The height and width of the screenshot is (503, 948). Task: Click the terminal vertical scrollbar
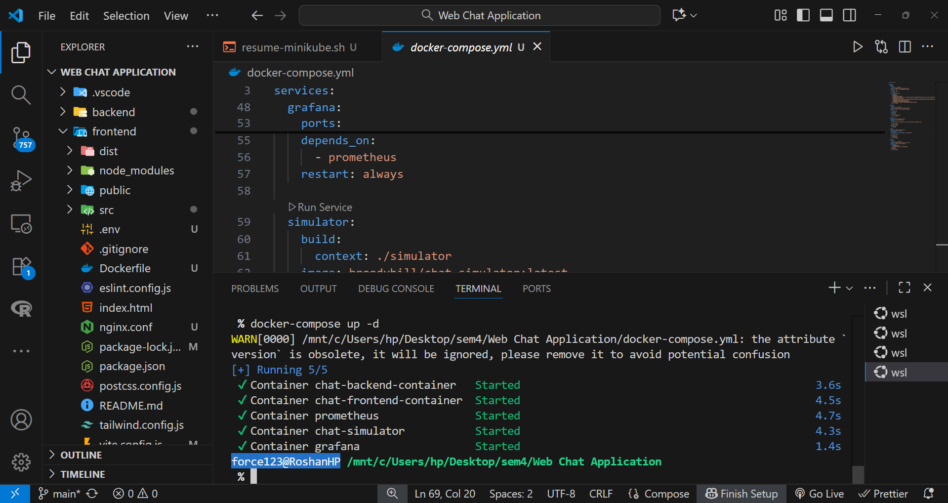[858, 474]
